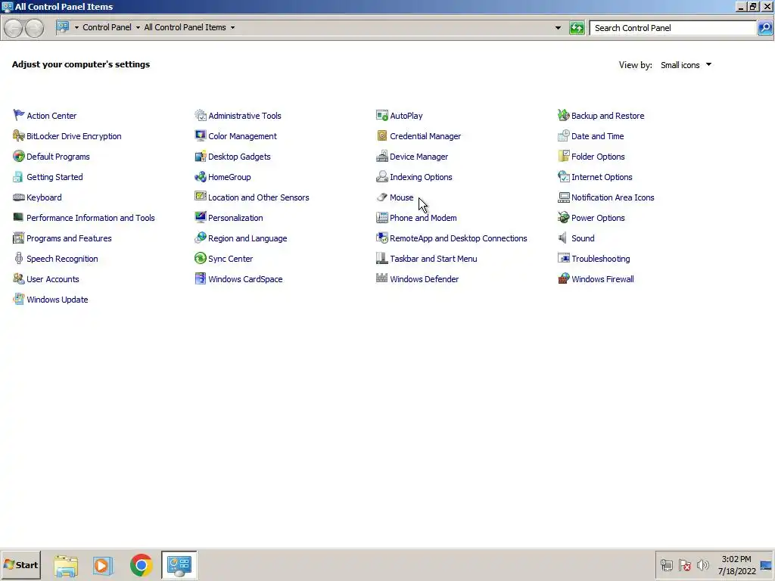
Task: Open the Windows Defender wall icon
Action: pos(382,278)
